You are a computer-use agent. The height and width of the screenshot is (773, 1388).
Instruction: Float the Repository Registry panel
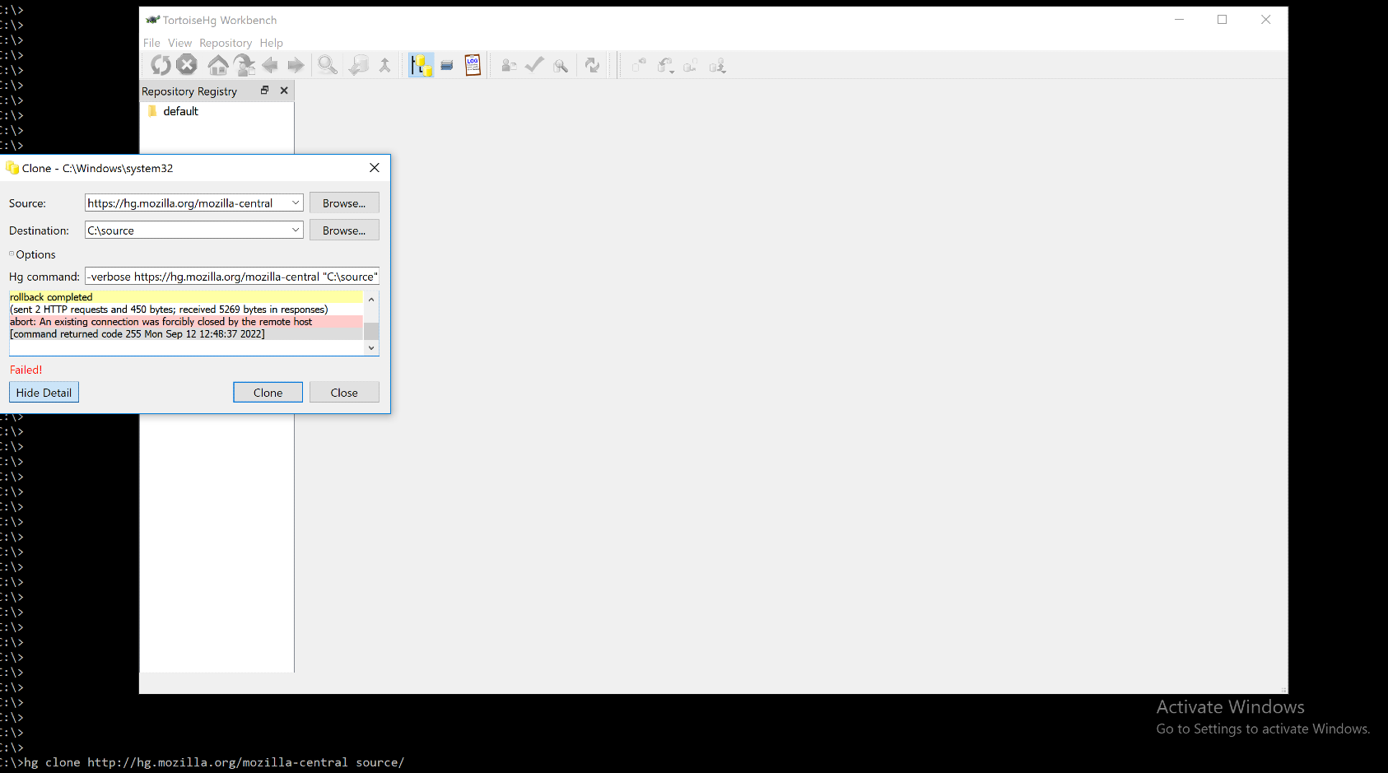tap(265, 91)
